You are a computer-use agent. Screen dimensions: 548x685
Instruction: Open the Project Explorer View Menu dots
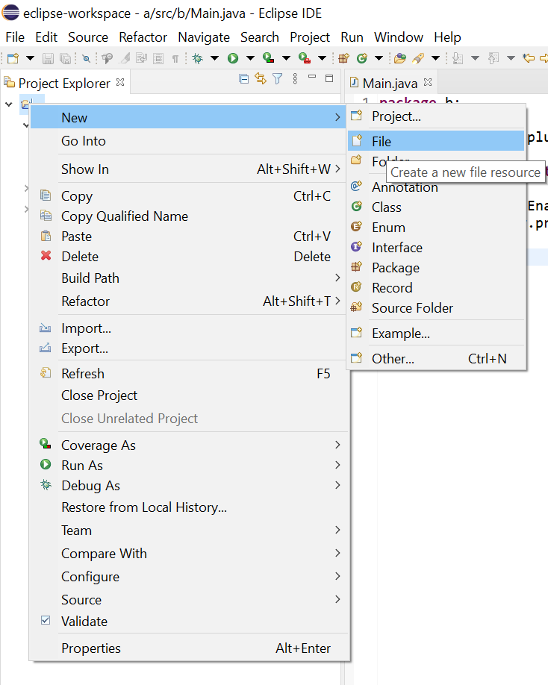point(295,78)
